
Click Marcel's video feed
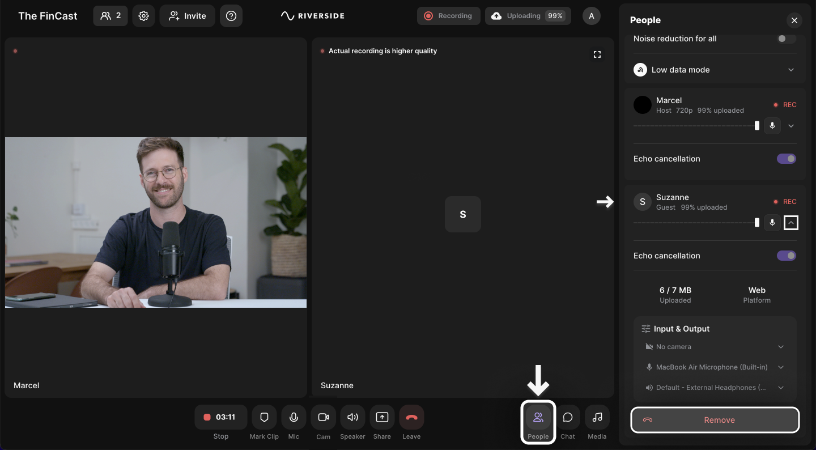point(156,222)
